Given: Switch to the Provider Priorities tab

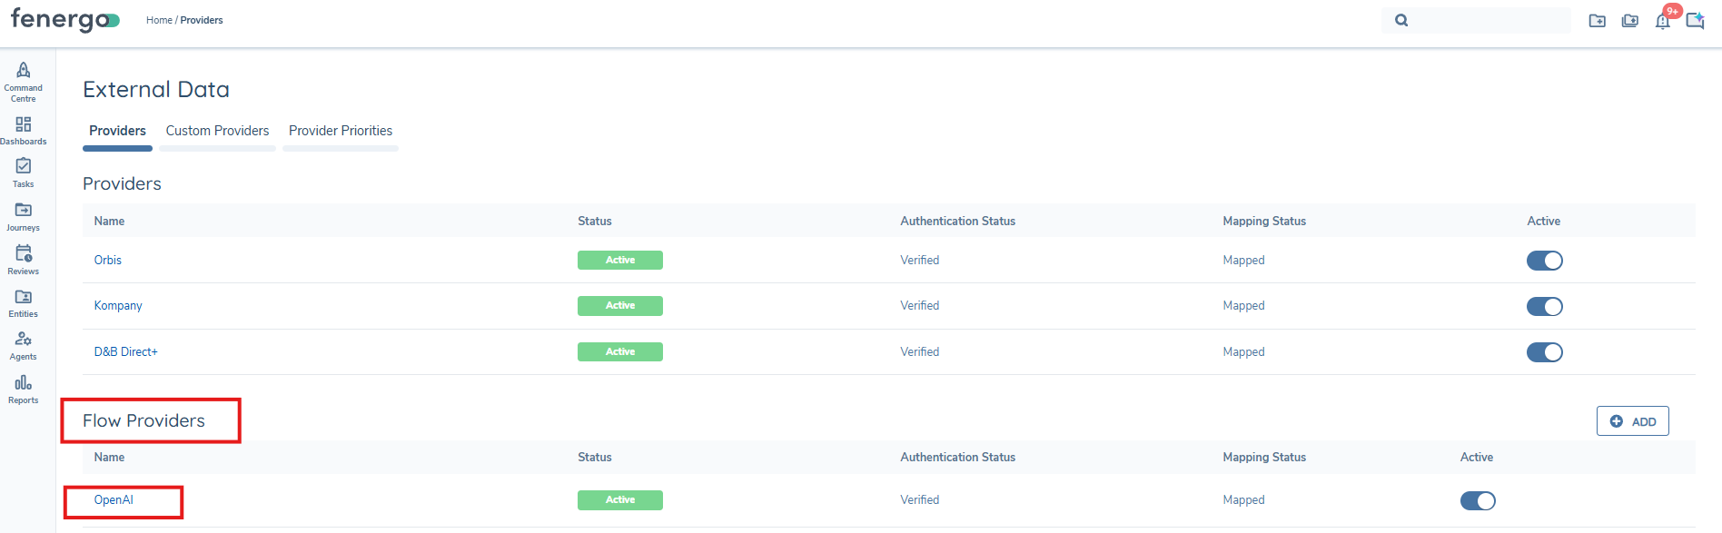Looking at the screenshot, I should (x=341, y=131).
